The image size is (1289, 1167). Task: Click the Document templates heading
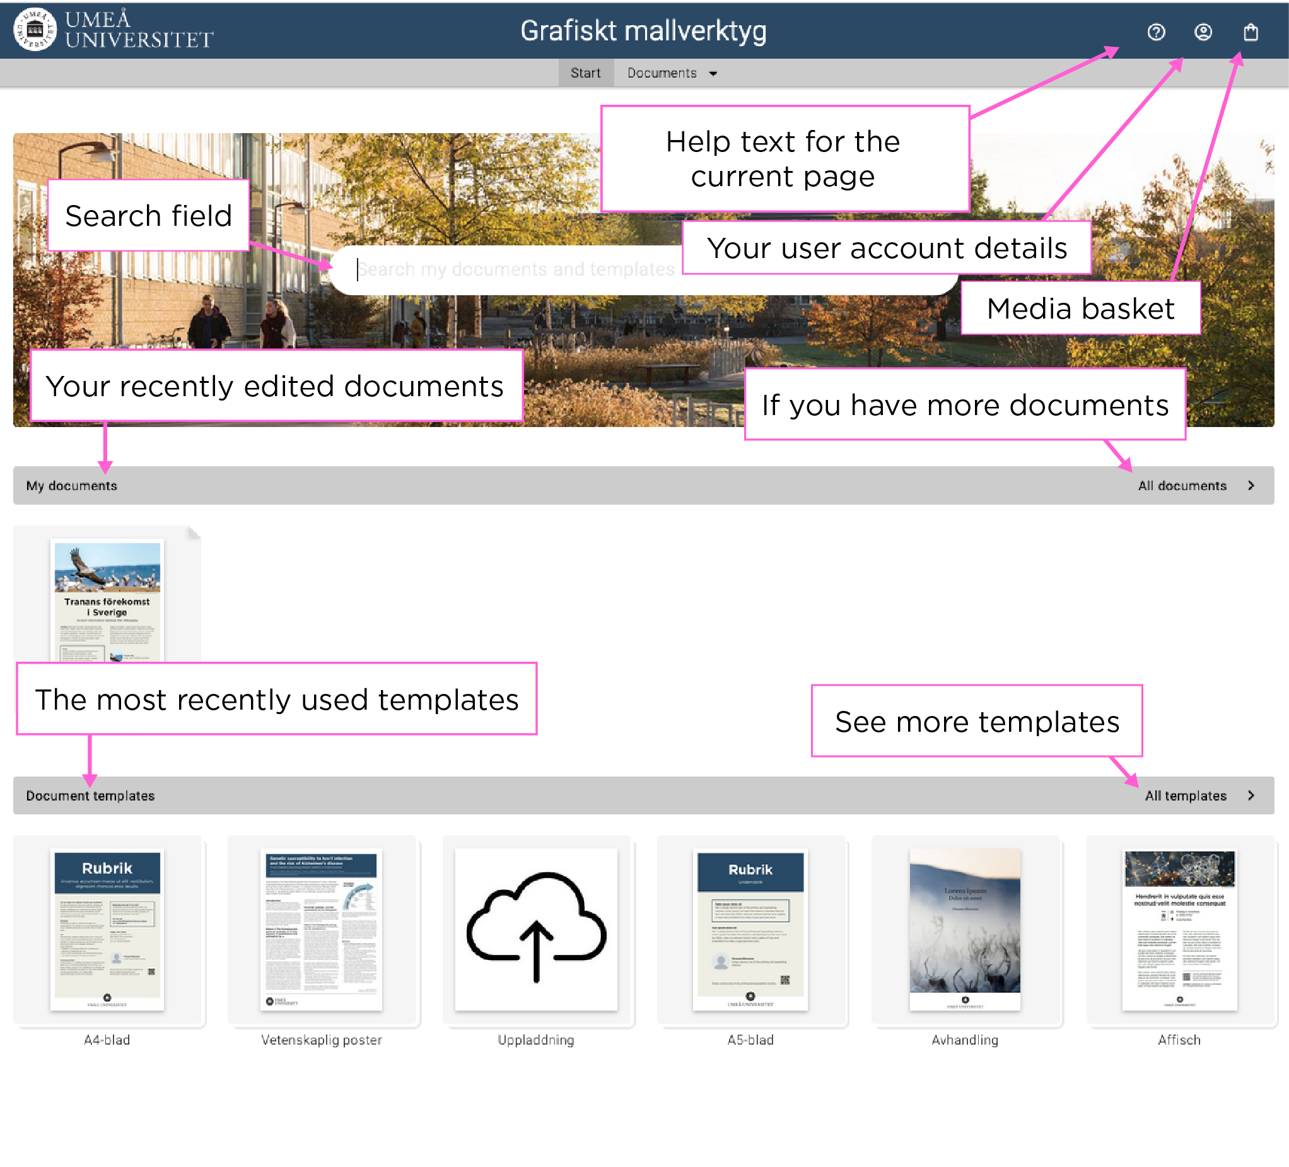90,795
